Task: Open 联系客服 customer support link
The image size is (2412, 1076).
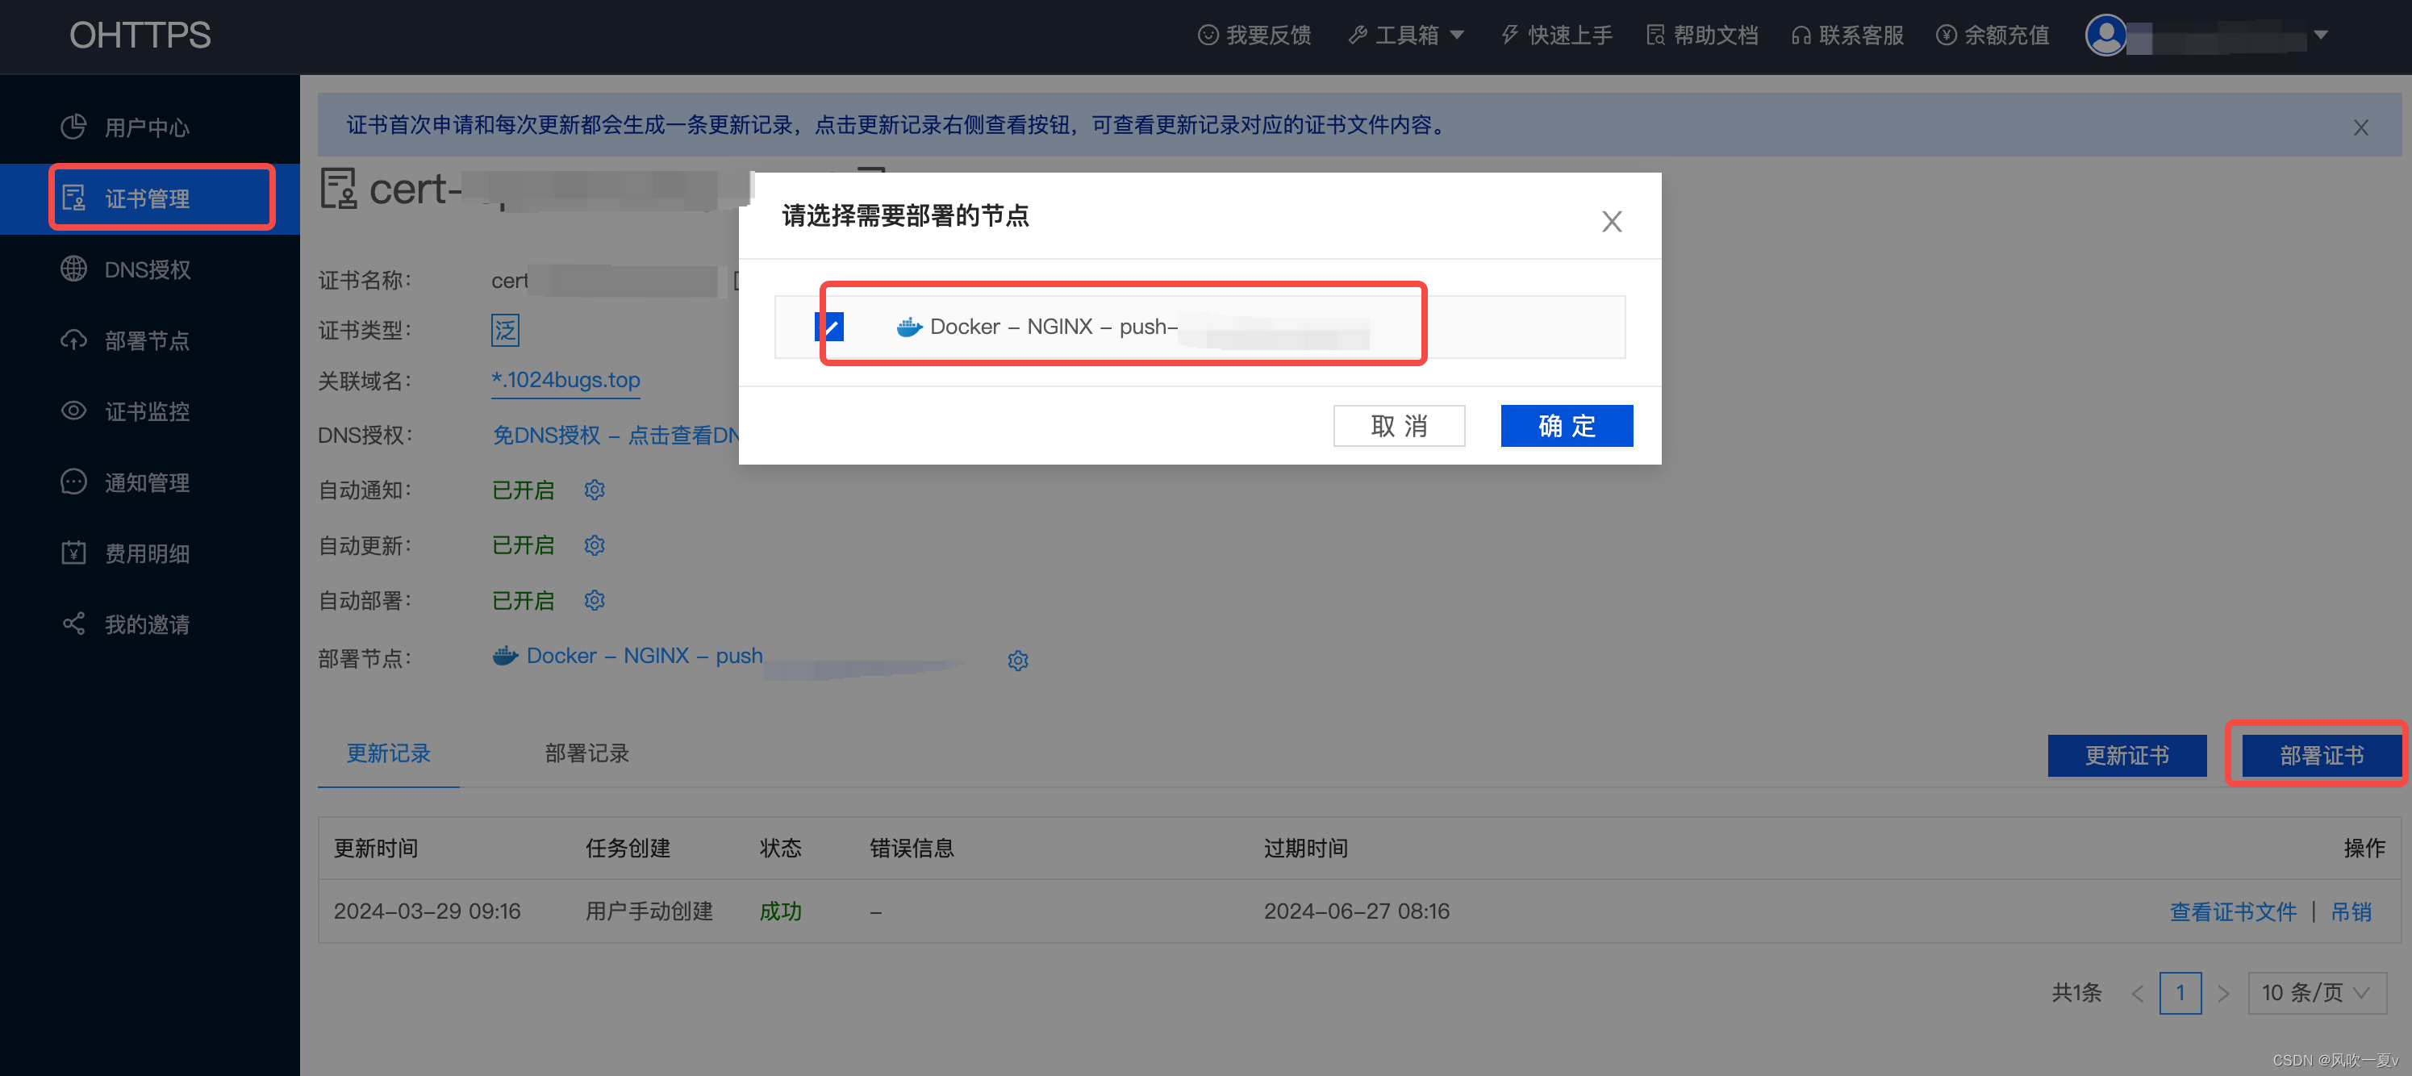Action: click(1847, 35)
